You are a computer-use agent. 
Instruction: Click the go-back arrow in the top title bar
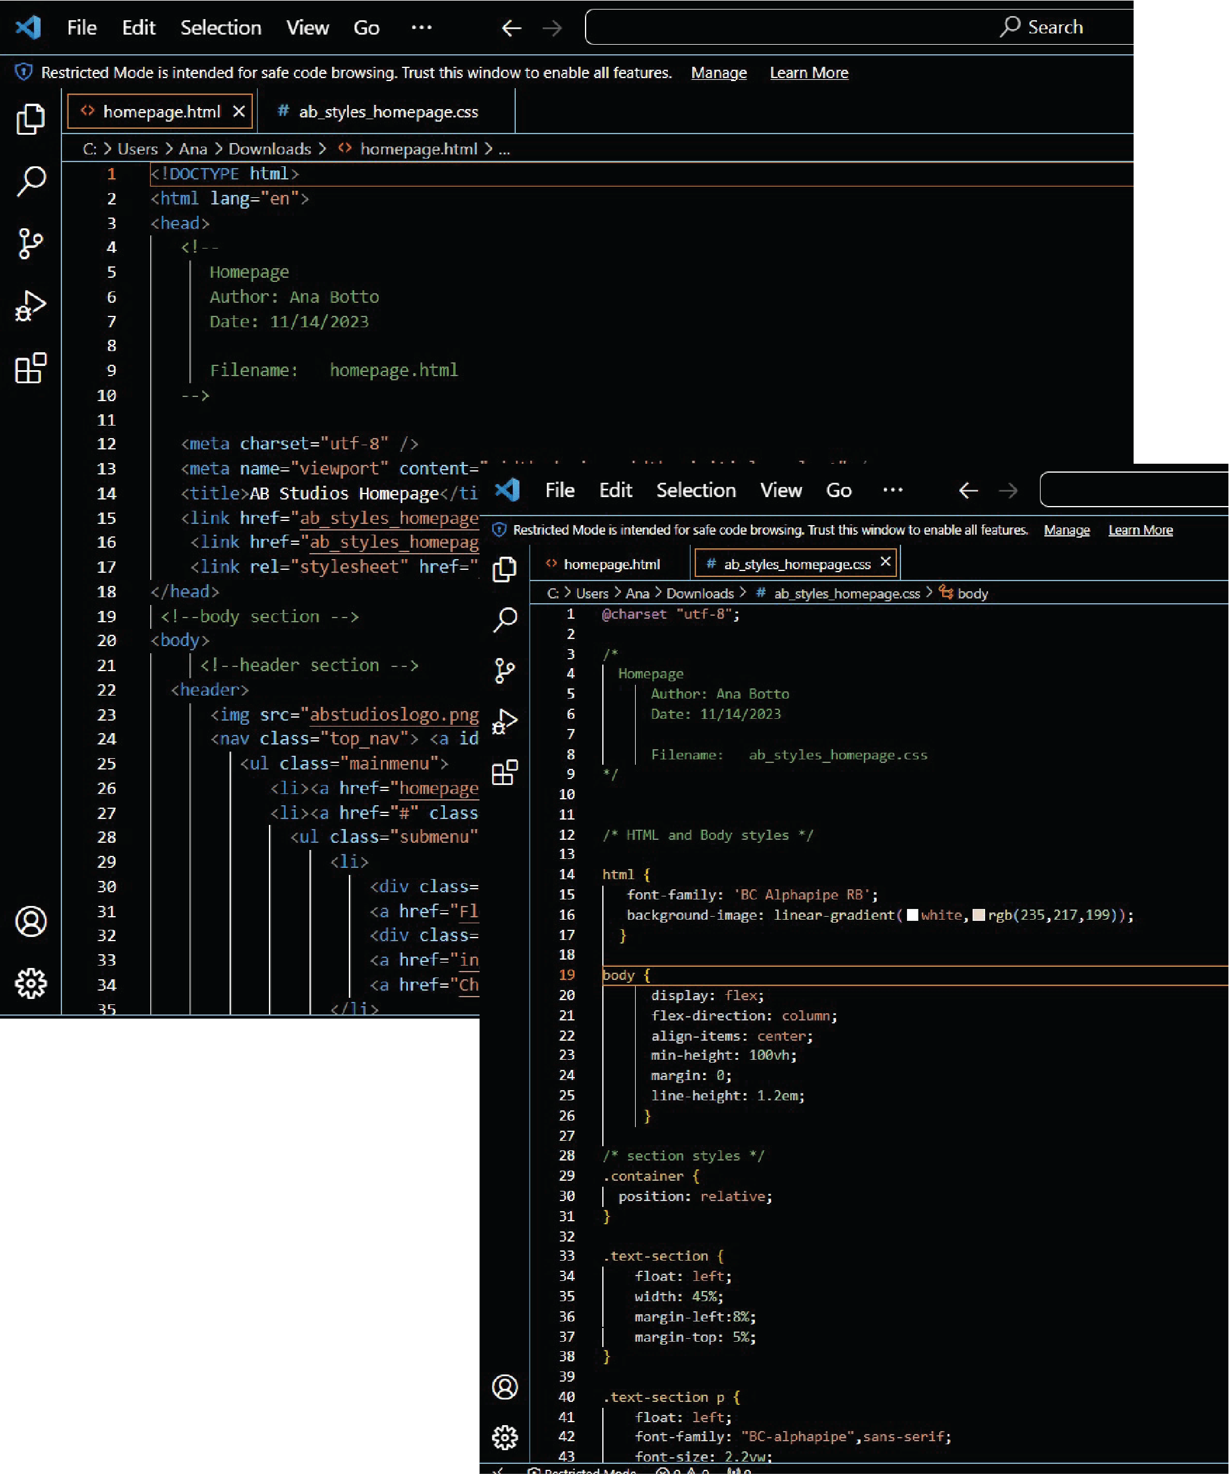tap(511, 28)
